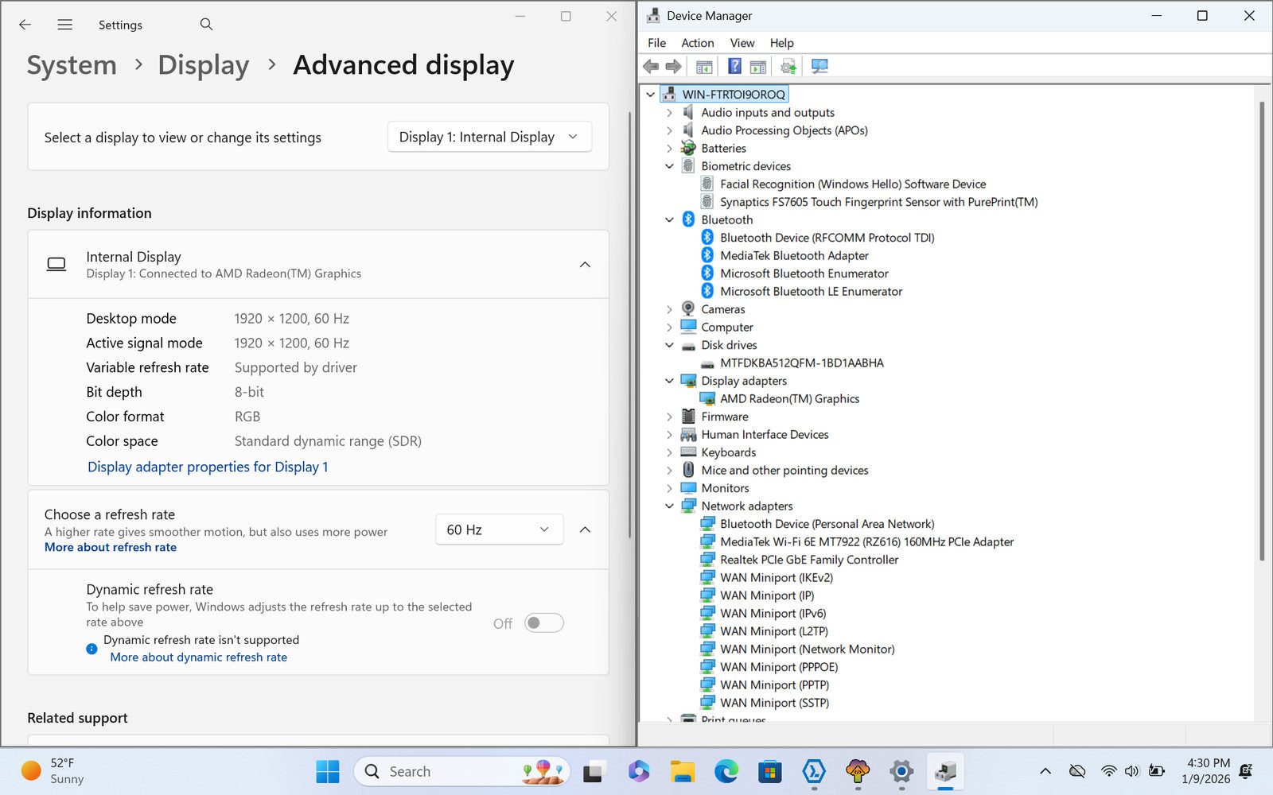This screenshot has width=1273, height=795.
Task: Open the View menu in Device Manager
Action: tap(742, 43)
